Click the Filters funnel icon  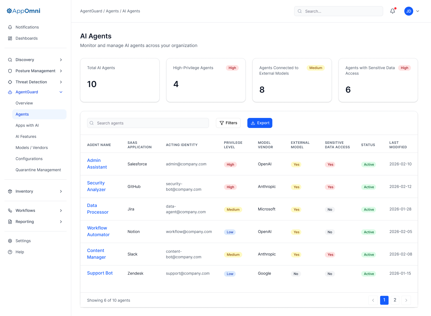coord(222,123)
